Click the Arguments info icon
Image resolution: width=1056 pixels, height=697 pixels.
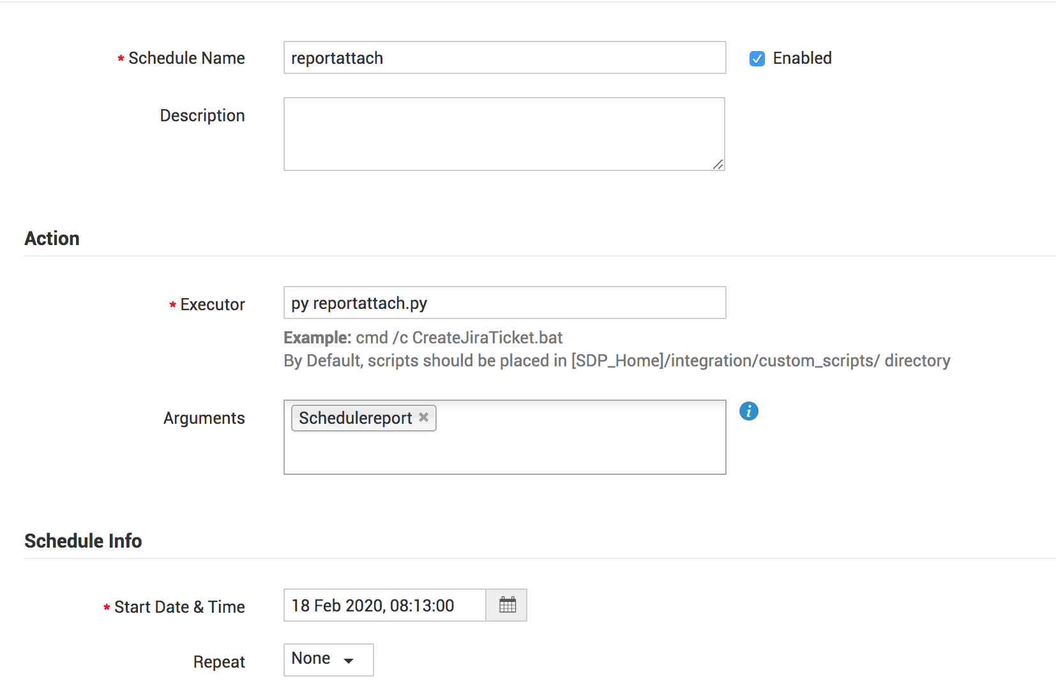click(749, 411)
